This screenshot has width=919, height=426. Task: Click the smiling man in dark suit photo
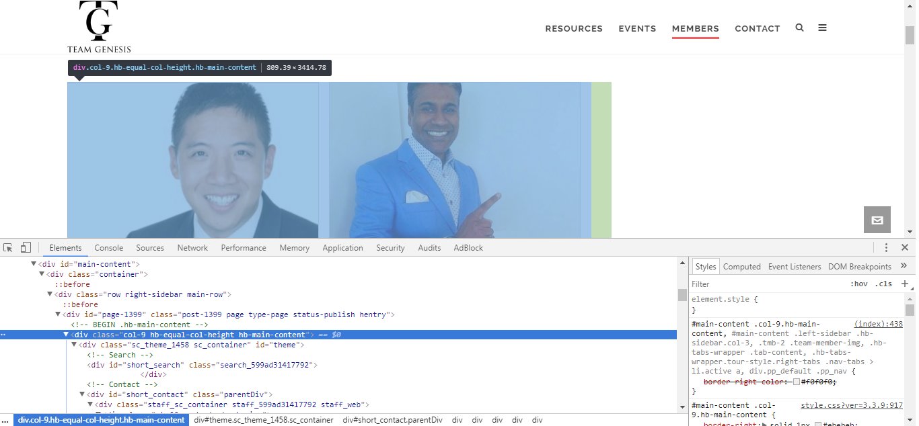pos(193,160)
